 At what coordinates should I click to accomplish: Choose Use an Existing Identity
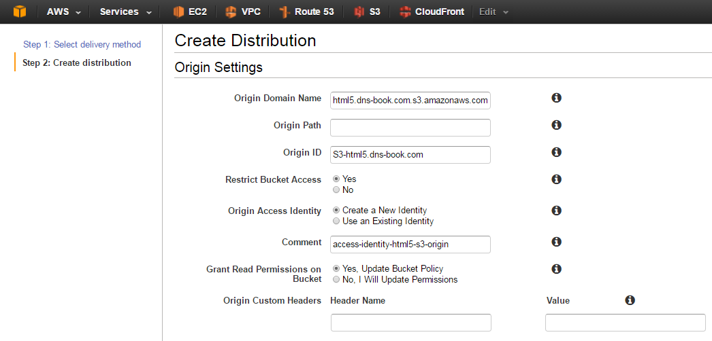point(336,221)
